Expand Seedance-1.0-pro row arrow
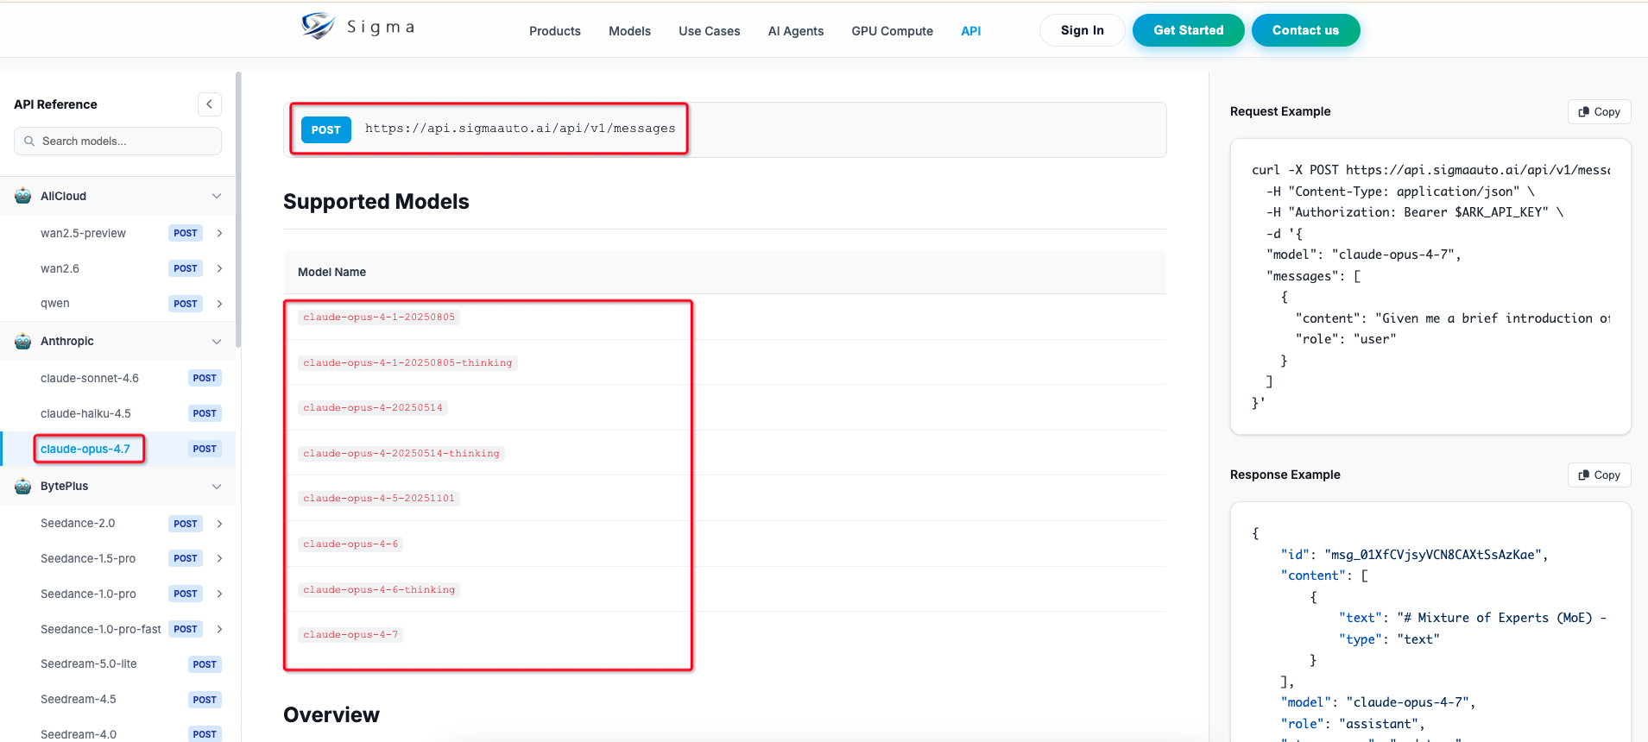The width and height of the screenshot is (1648, 742). click(x=219, y=594)
